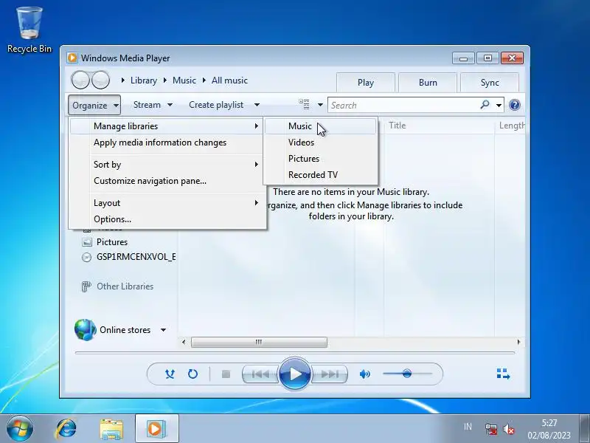Image resolution: width=590 pixels, height=443 pixels.
Task: Skip to next track button
Action: coord(330,374)
